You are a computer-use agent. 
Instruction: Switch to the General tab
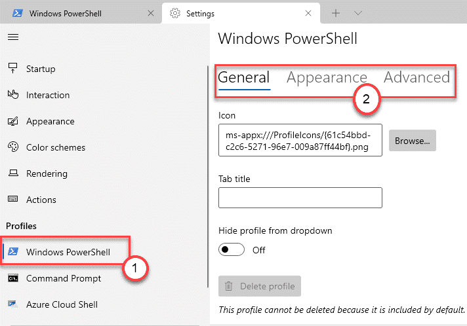(x=244, y=77)
